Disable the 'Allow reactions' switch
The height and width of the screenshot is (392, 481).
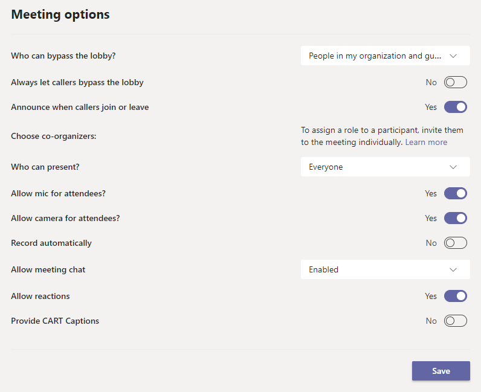click(455, 296)
